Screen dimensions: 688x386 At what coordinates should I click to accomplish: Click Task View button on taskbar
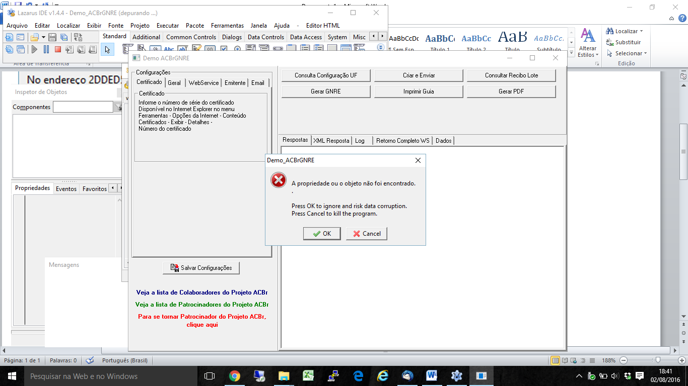210,376
